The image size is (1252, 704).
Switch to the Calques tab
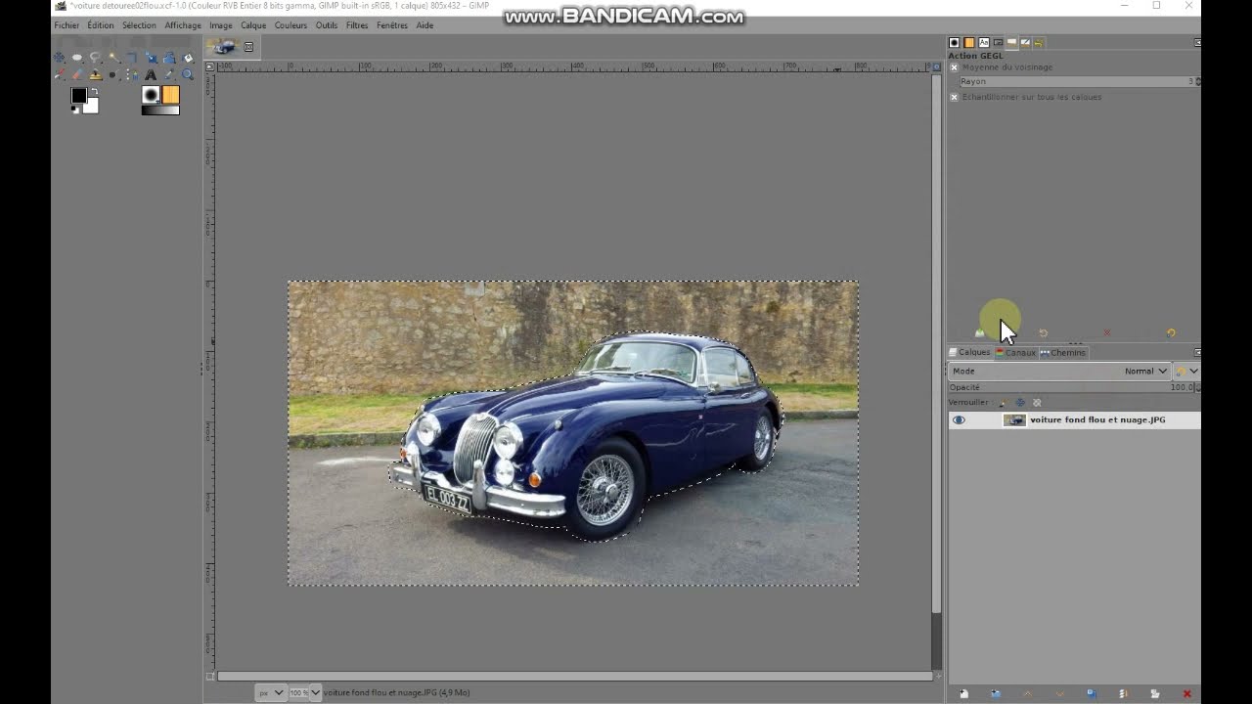pos(970,352)
